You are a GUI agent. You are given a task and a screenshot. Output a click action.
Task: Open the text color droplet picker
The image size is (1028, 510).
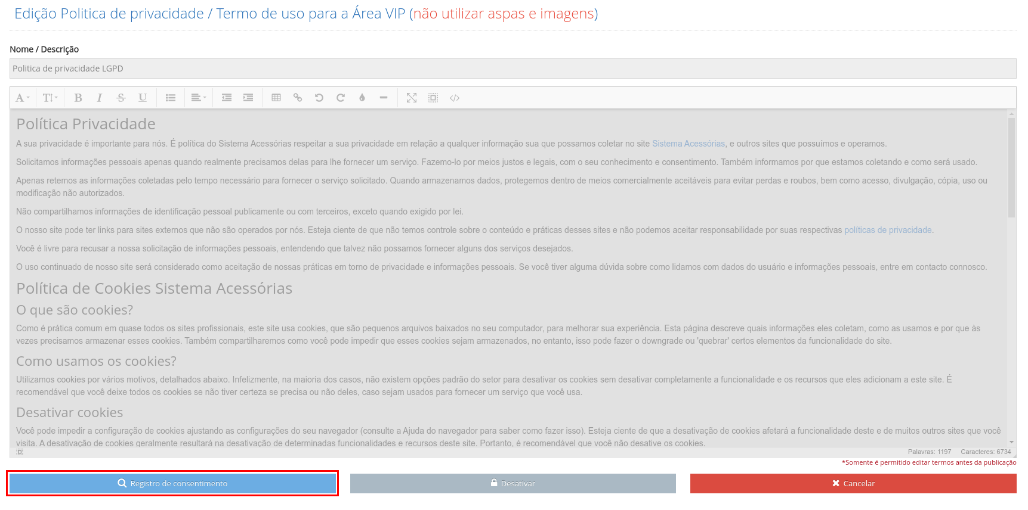point(362,98)
